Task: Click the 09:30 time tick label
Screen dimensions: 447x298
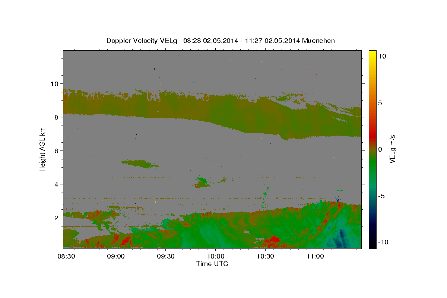Action: 165,257
